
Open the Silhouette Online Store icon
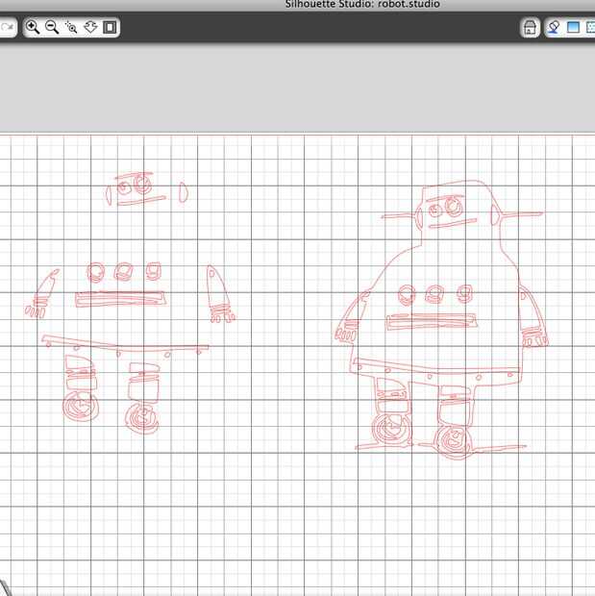tap(530, 27)
